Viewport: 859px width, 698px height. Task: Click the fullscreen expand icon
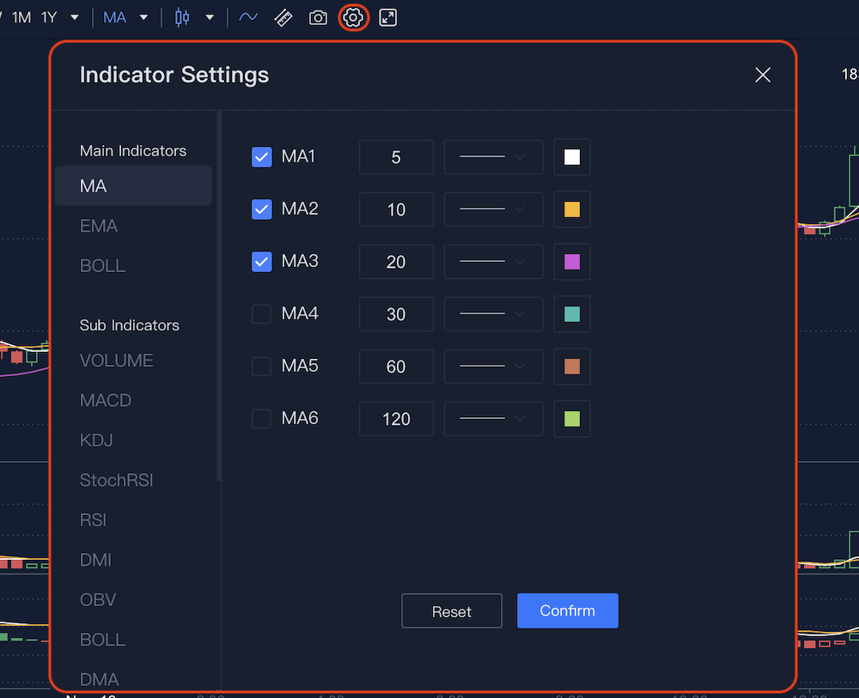388,17
